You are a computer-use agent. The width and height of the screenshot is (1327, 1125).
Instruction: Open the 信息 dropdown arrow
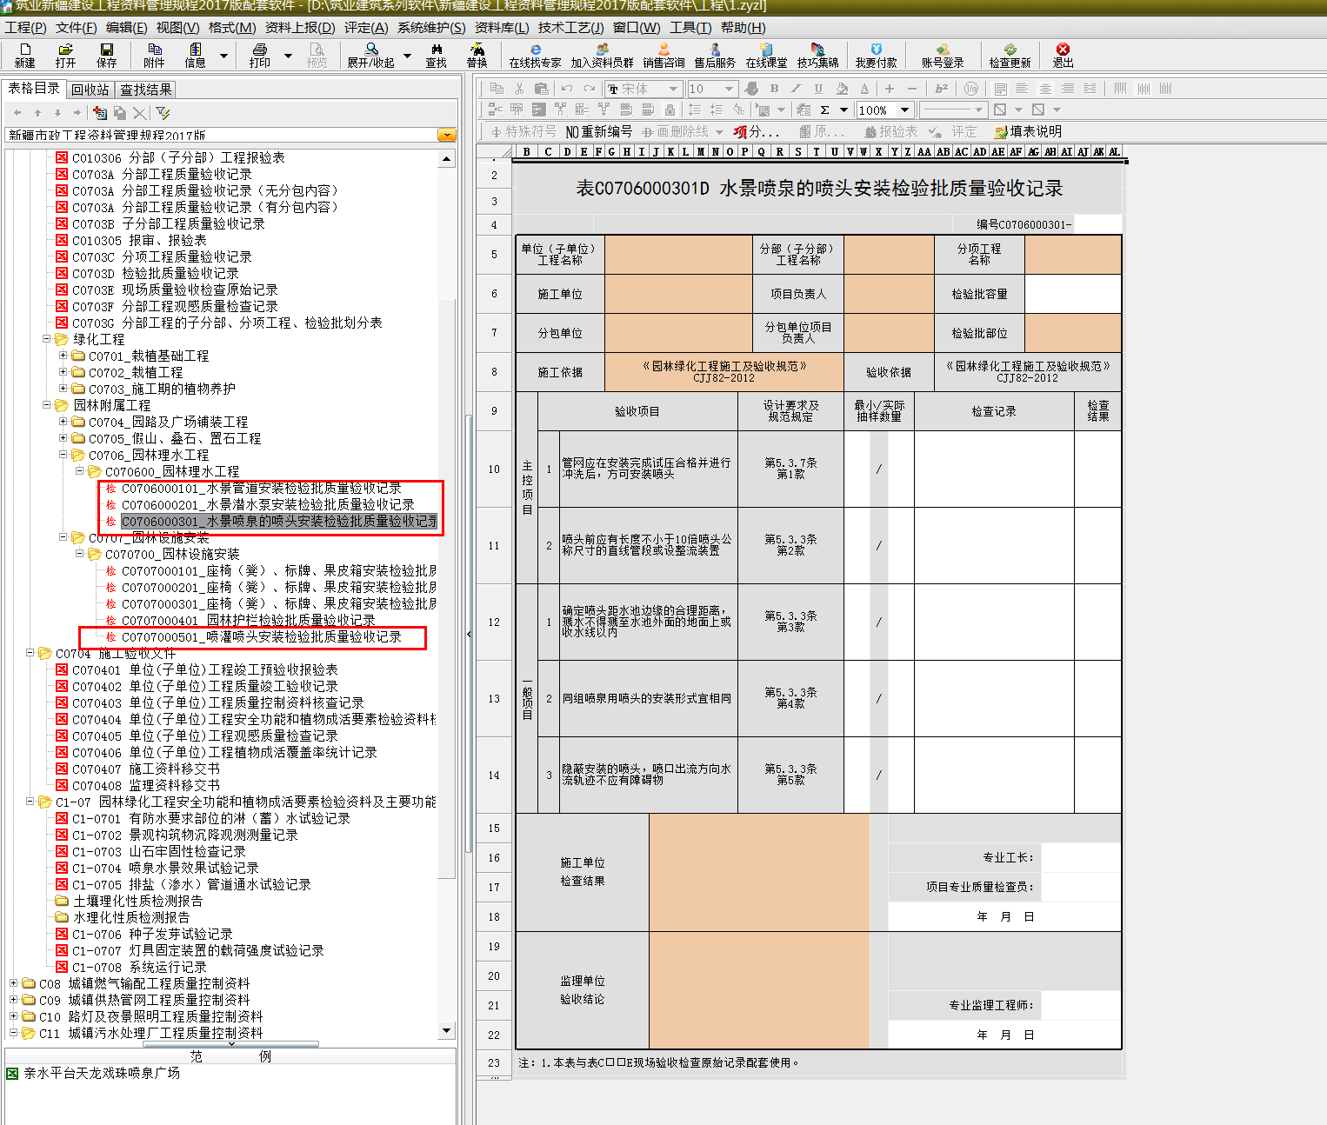[x=223, y=56]
